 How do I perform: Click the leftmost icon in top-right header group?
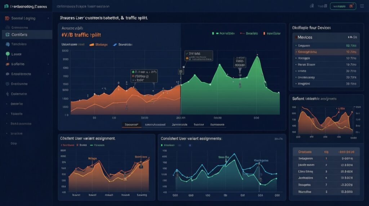(312, 6)
